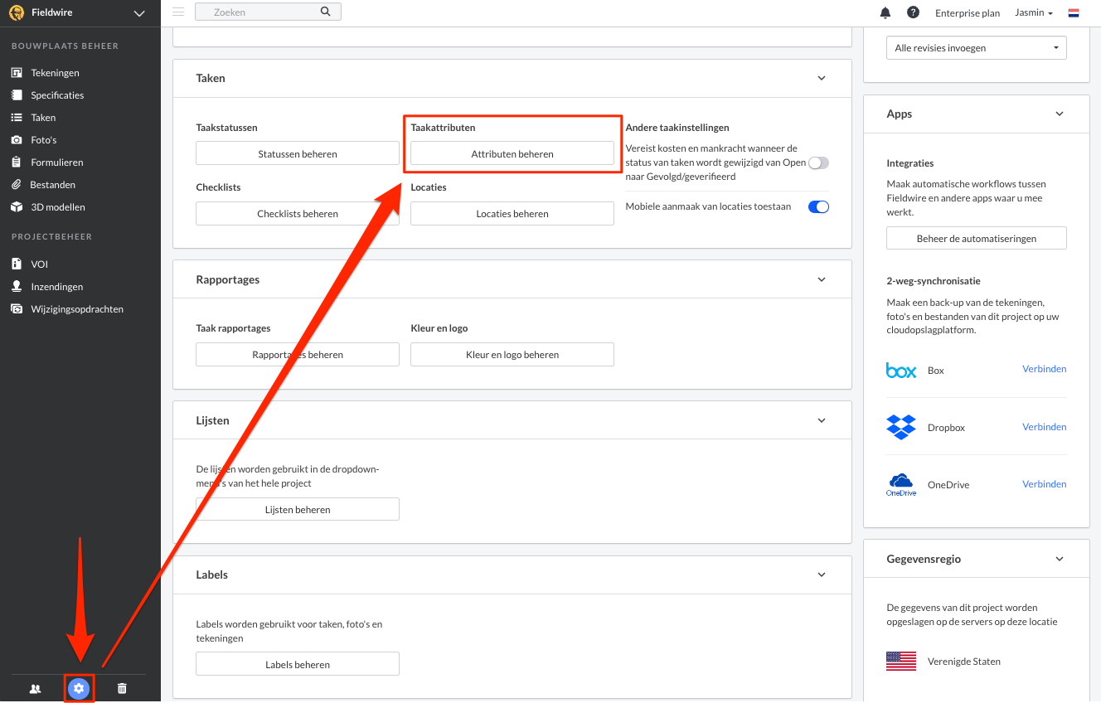Click the Verenigde Staten flag icon
Image resolution: width=1101 pixels, height=703 pixels.
click(x=901, y=661)
